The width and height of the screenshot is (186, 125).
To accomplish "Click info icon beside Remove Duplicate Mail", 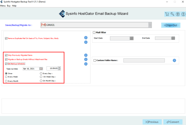I will (86, 38).
